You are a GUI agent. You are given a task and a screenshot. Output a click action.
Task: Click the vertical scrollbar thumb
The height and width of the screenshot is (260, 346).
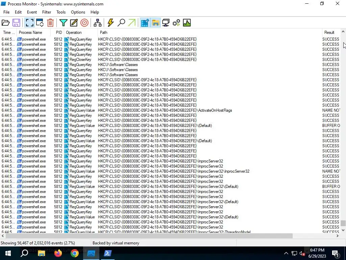click(343, 223)
